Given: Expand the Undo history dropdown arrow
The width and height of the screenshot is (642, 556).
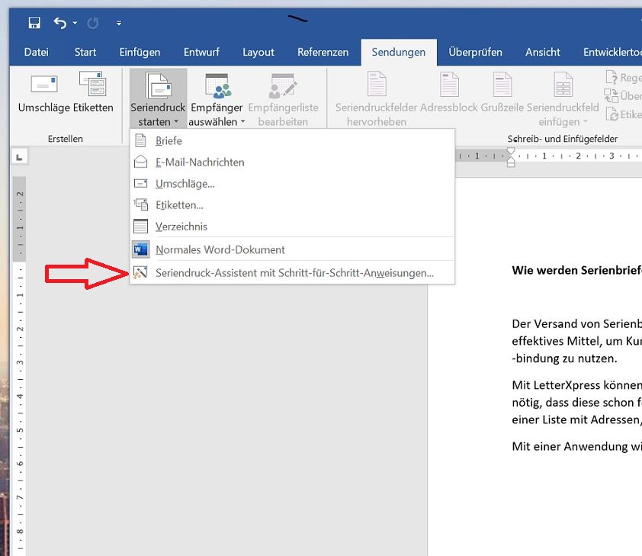Looking at the screenshot, I should point(73,22).
